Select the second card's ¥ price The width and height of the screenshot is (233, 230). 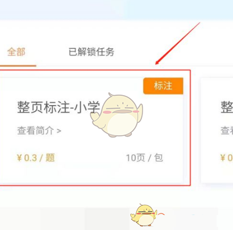227,158
